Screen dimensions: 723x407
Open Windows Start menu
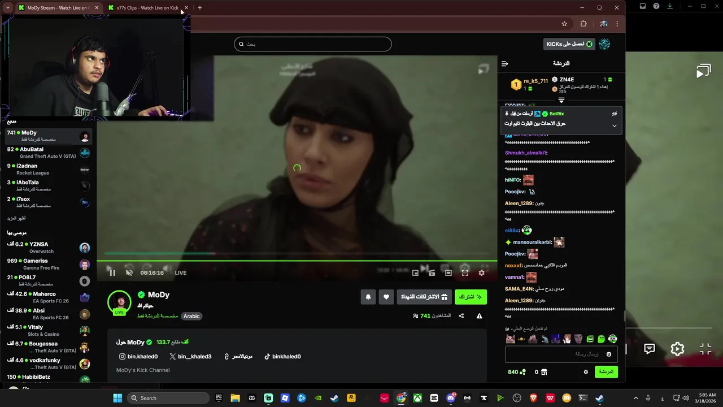(x=117, y=398)
